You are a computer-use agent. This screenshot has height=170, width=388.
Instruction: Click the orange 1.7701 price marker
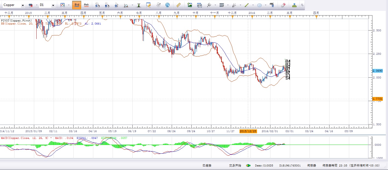[378, 99]
